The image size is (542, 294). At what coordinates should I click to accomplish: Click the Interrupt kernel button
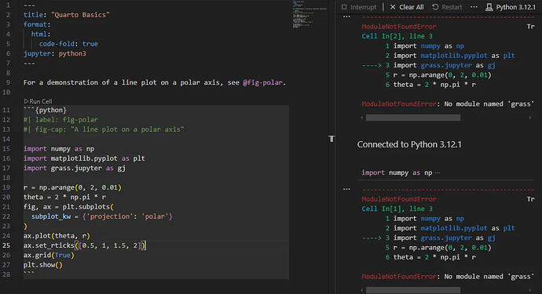tap(359, 7)
